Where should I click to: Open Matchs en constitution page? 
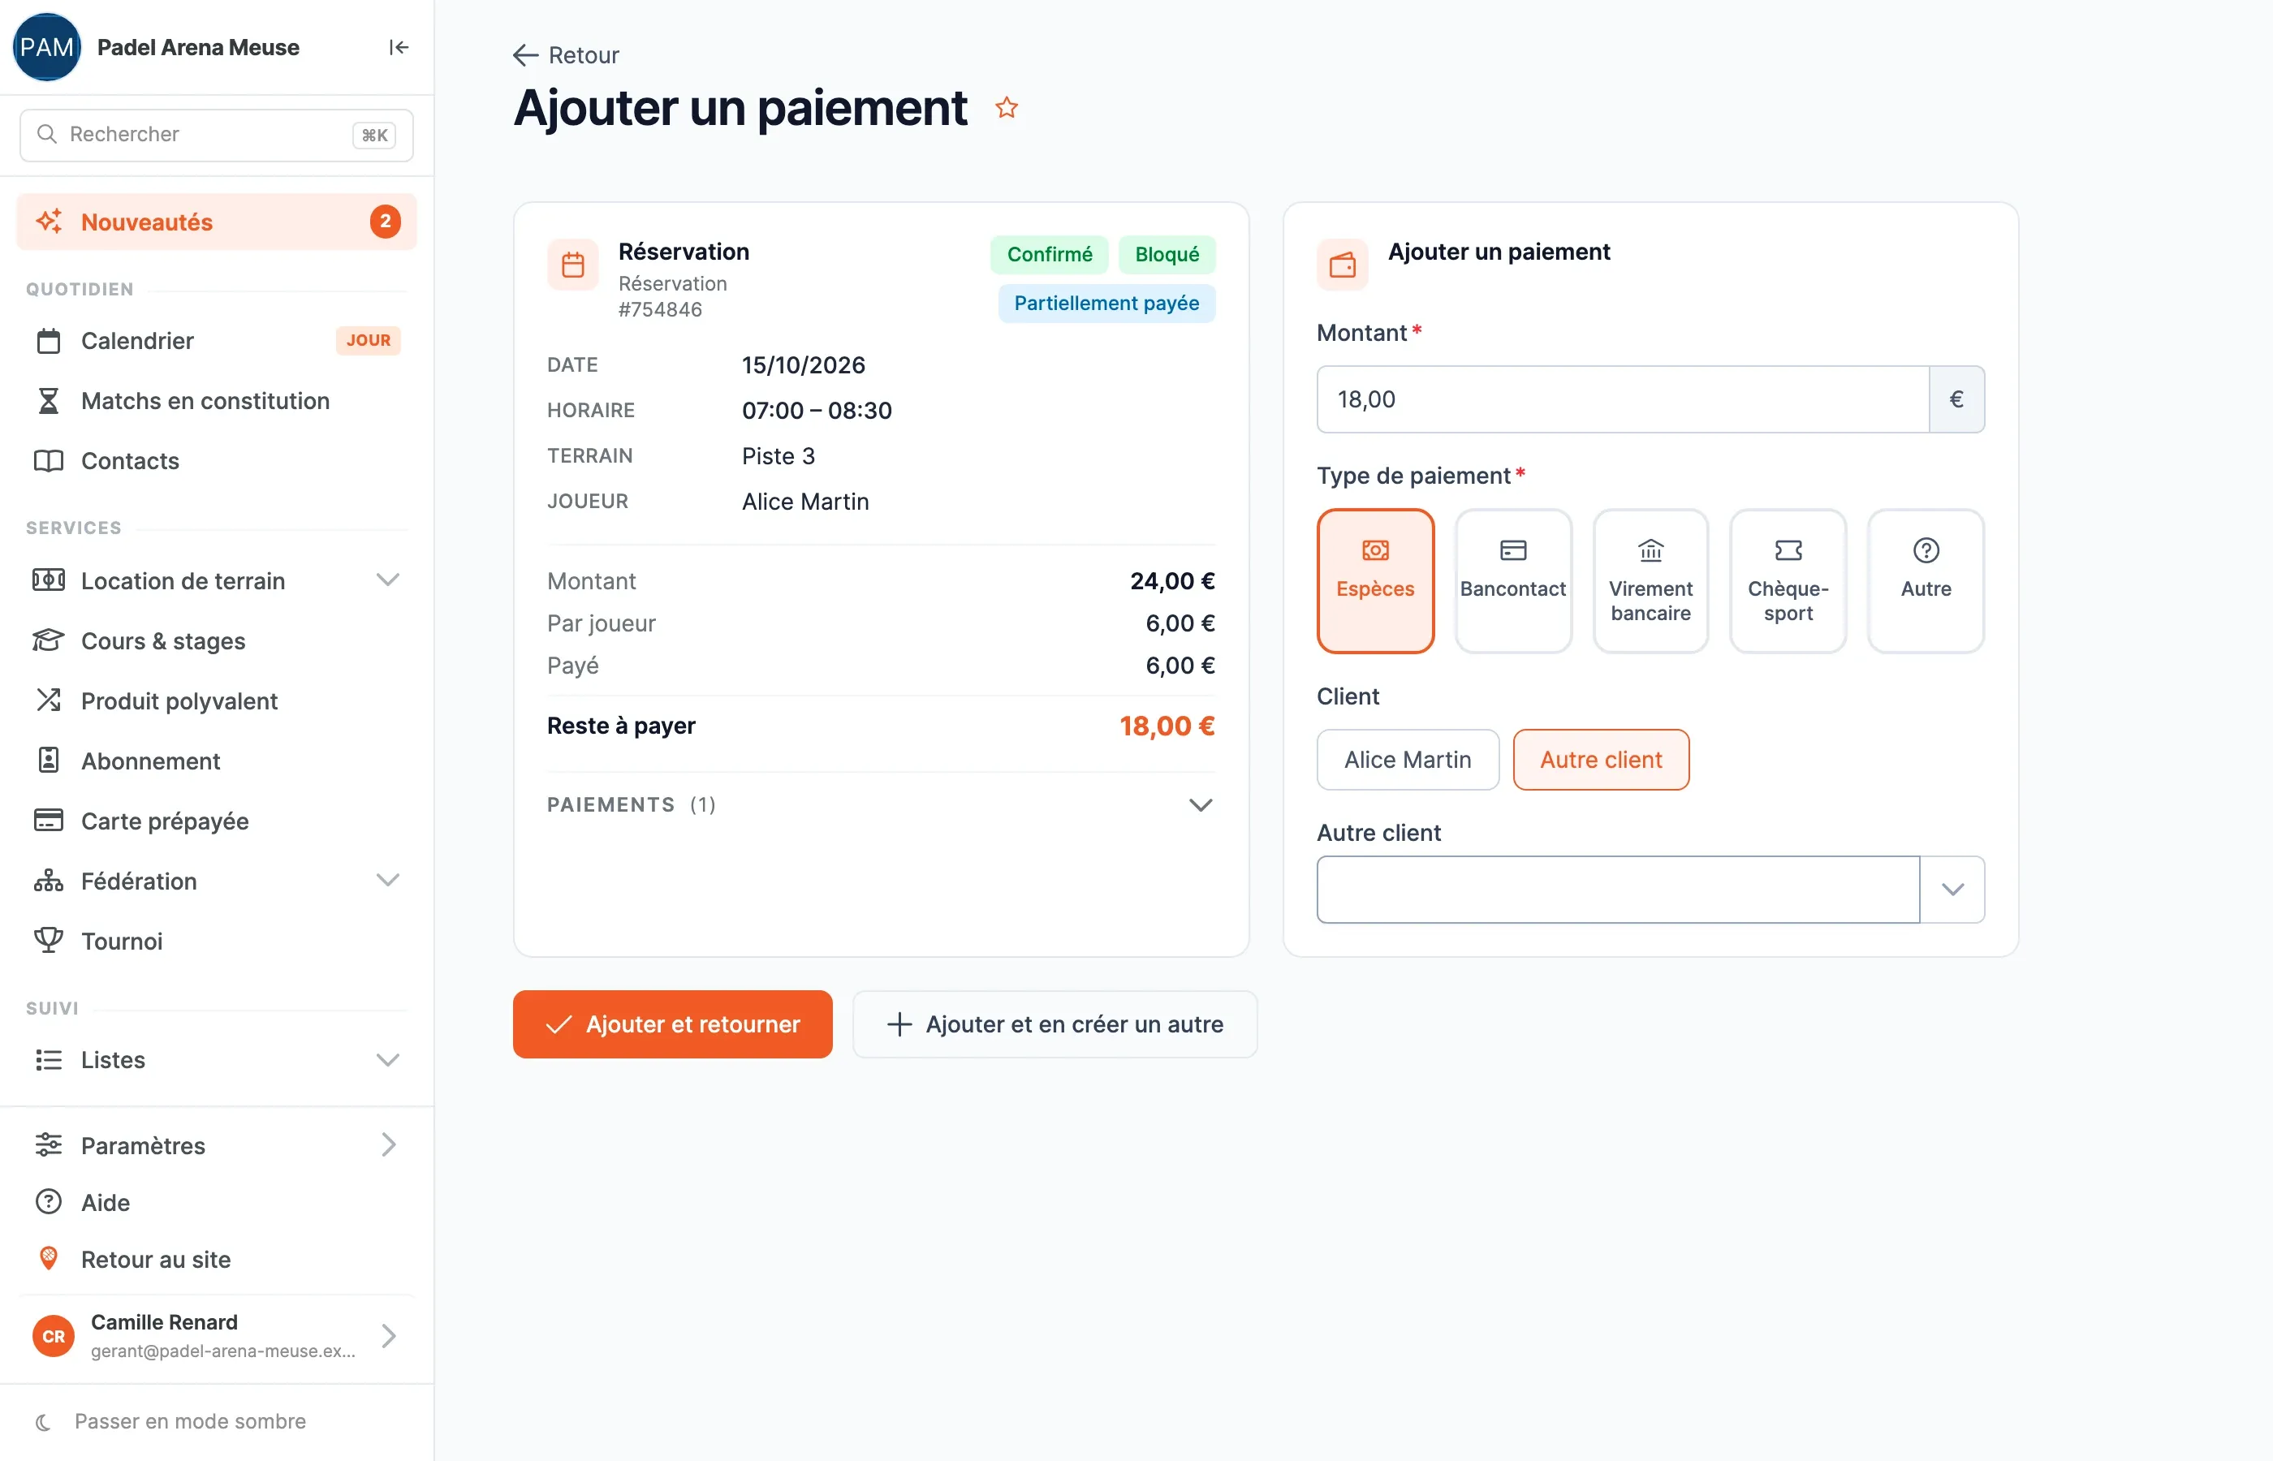click(216, 400)
